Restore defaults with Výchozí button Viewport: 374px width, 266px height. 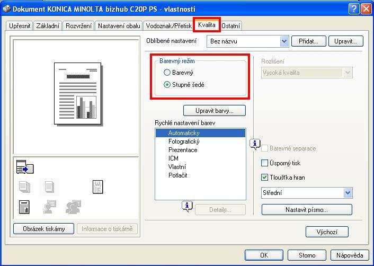[x=327, y=232]
